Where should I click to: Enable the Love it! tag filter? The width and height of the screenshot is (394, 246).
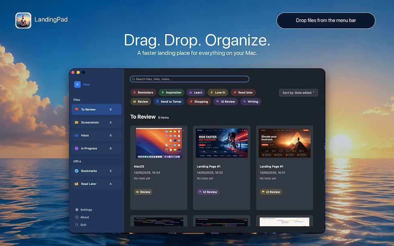[x=218, y=93]
